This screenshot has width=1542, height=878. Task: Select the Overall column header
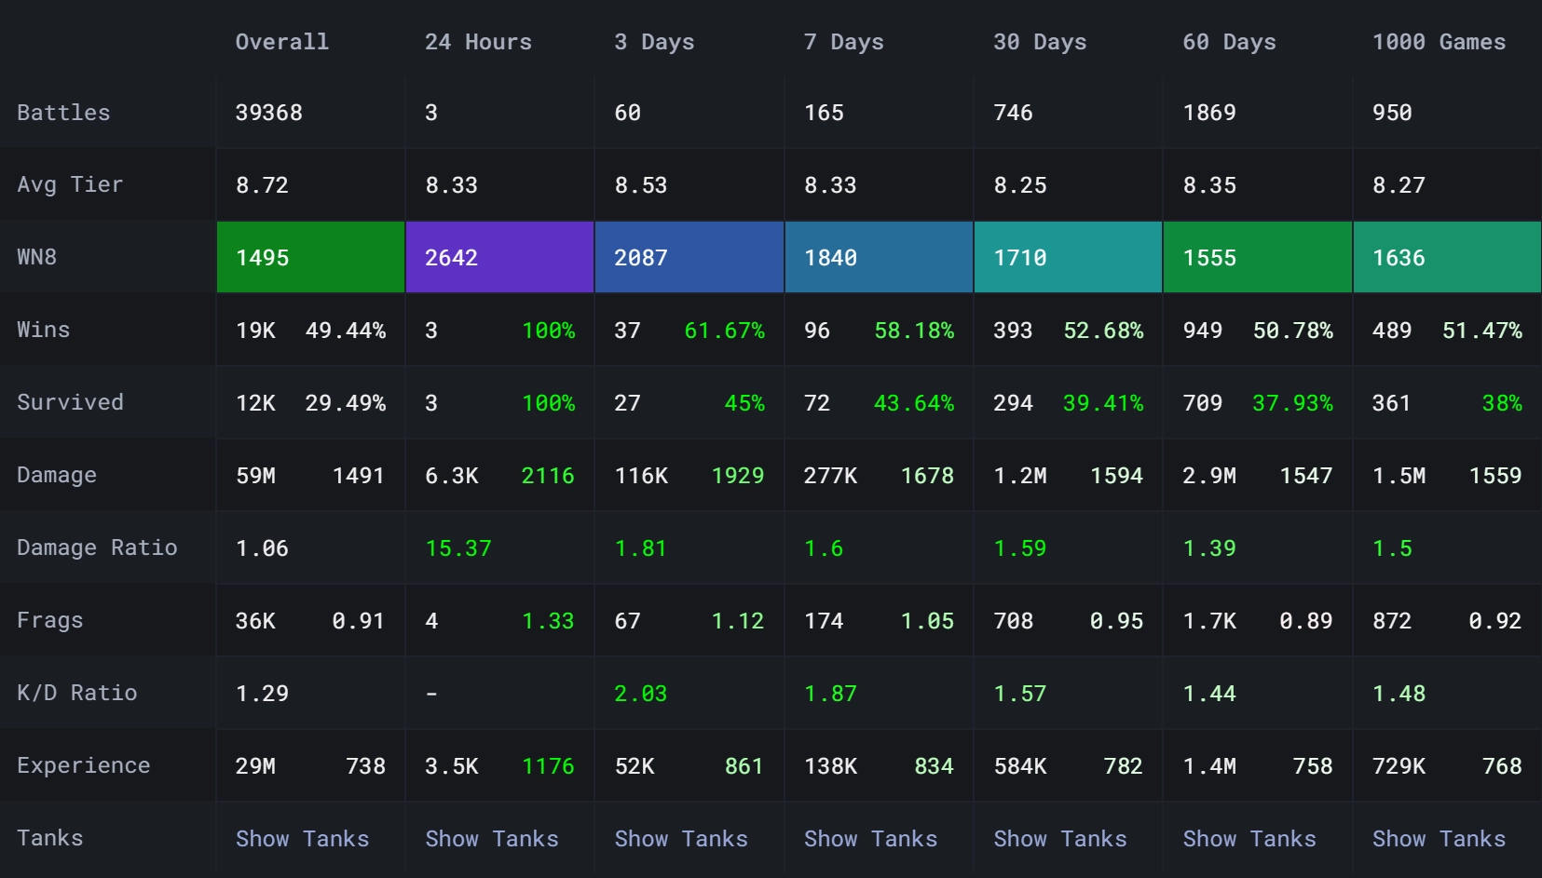(282, 42)
